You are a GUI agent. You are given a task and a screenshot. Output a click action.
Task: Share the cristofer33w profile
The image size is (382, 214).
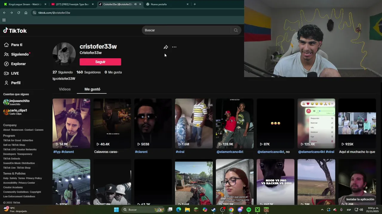pyautogui.click(x=166, y=47)
